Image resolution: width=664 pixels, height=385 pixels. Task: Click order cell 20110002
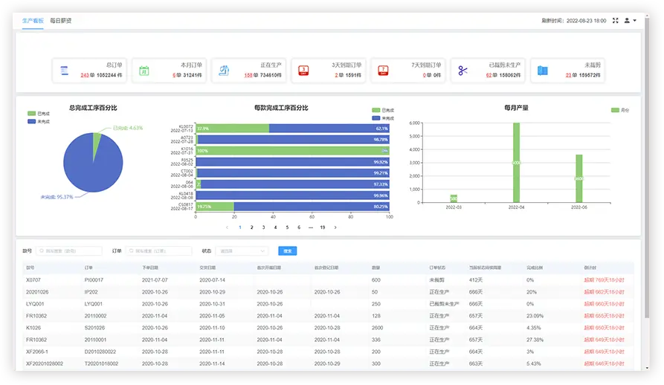[95, 316]
